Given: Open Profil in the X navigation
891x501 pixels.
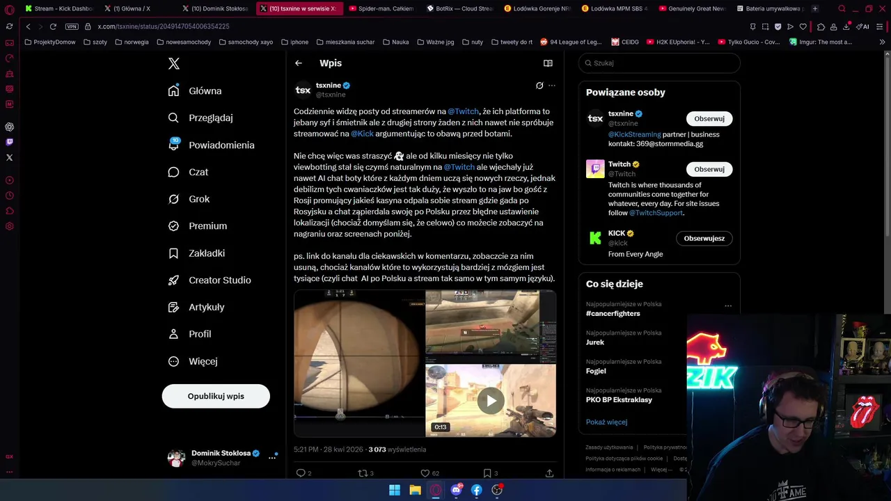Looking at the screenshot, I should (x=190, y=334).
